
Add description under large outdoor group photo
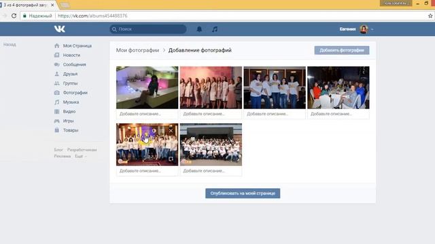click(211, 171)
